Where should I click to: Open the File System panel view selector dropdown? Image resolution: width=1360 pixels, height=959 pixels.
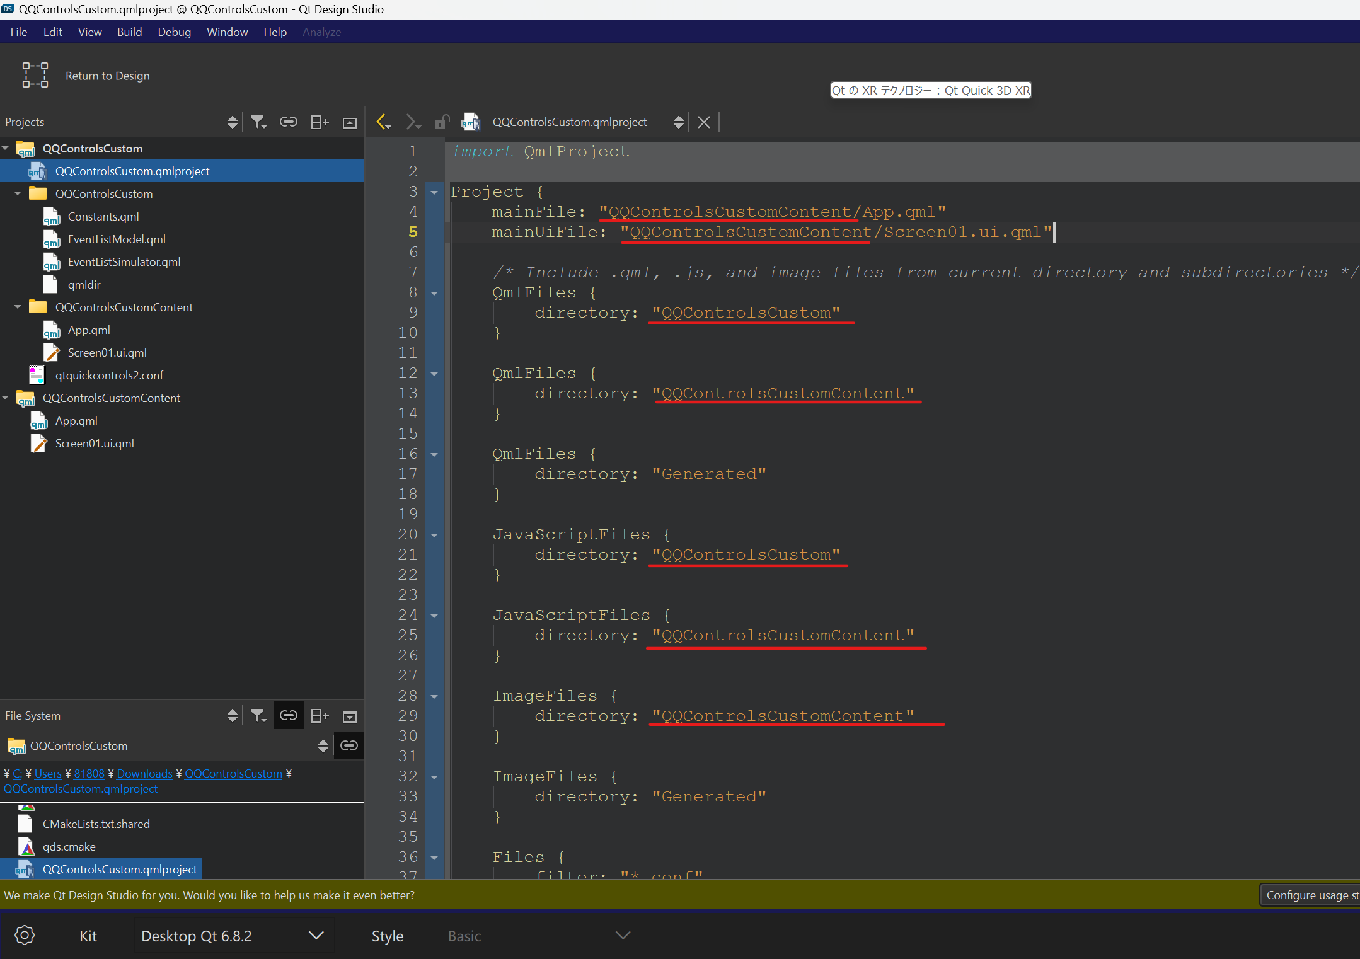pyautogui.click(x=232, y=715)
